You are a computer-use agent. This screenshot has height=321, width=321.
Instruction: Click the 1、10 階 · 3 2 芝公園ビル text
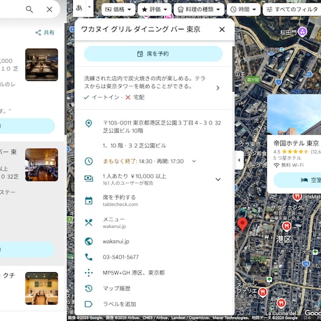tap(134, 146)
